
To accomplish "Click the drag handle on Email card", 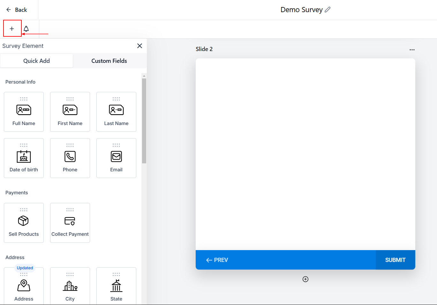I will [116, 145].
